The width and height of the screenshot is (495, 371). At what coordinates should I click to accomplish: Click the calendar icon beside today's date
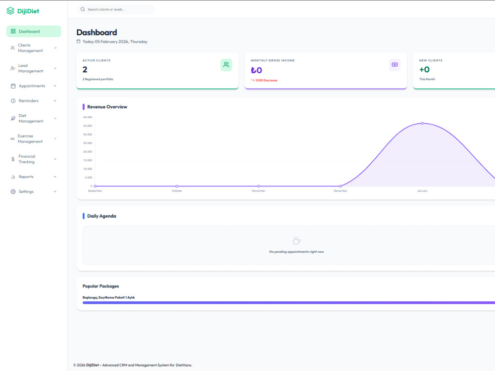78,42
